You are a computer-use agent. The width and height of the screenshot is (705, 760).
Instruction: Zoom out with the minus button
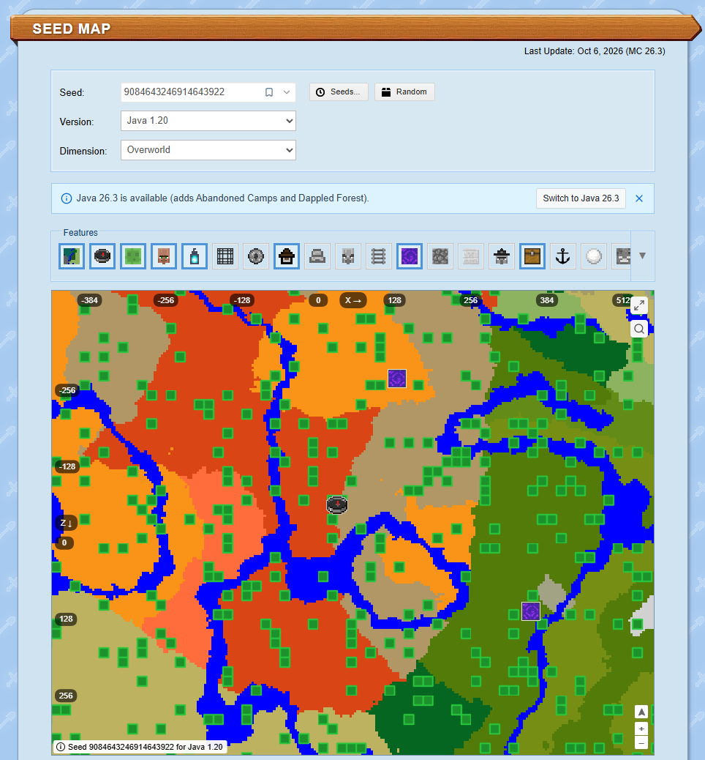pos(641,742)
